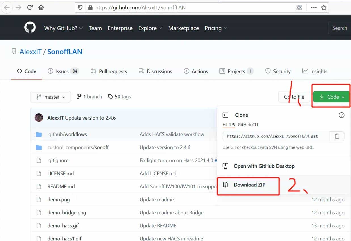The image size is (351, 241).
Task: Switch to the Pull requests tab
Action: pyautogui.click(x=109, y=71)
